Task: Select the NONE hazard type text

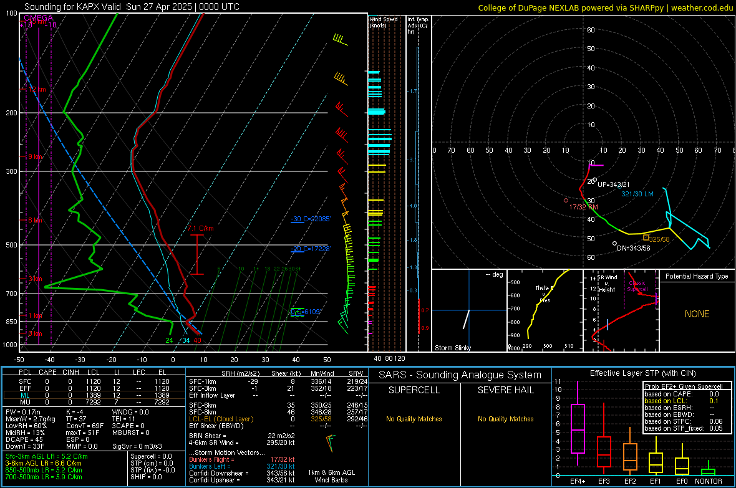Action: coord(697,314)
